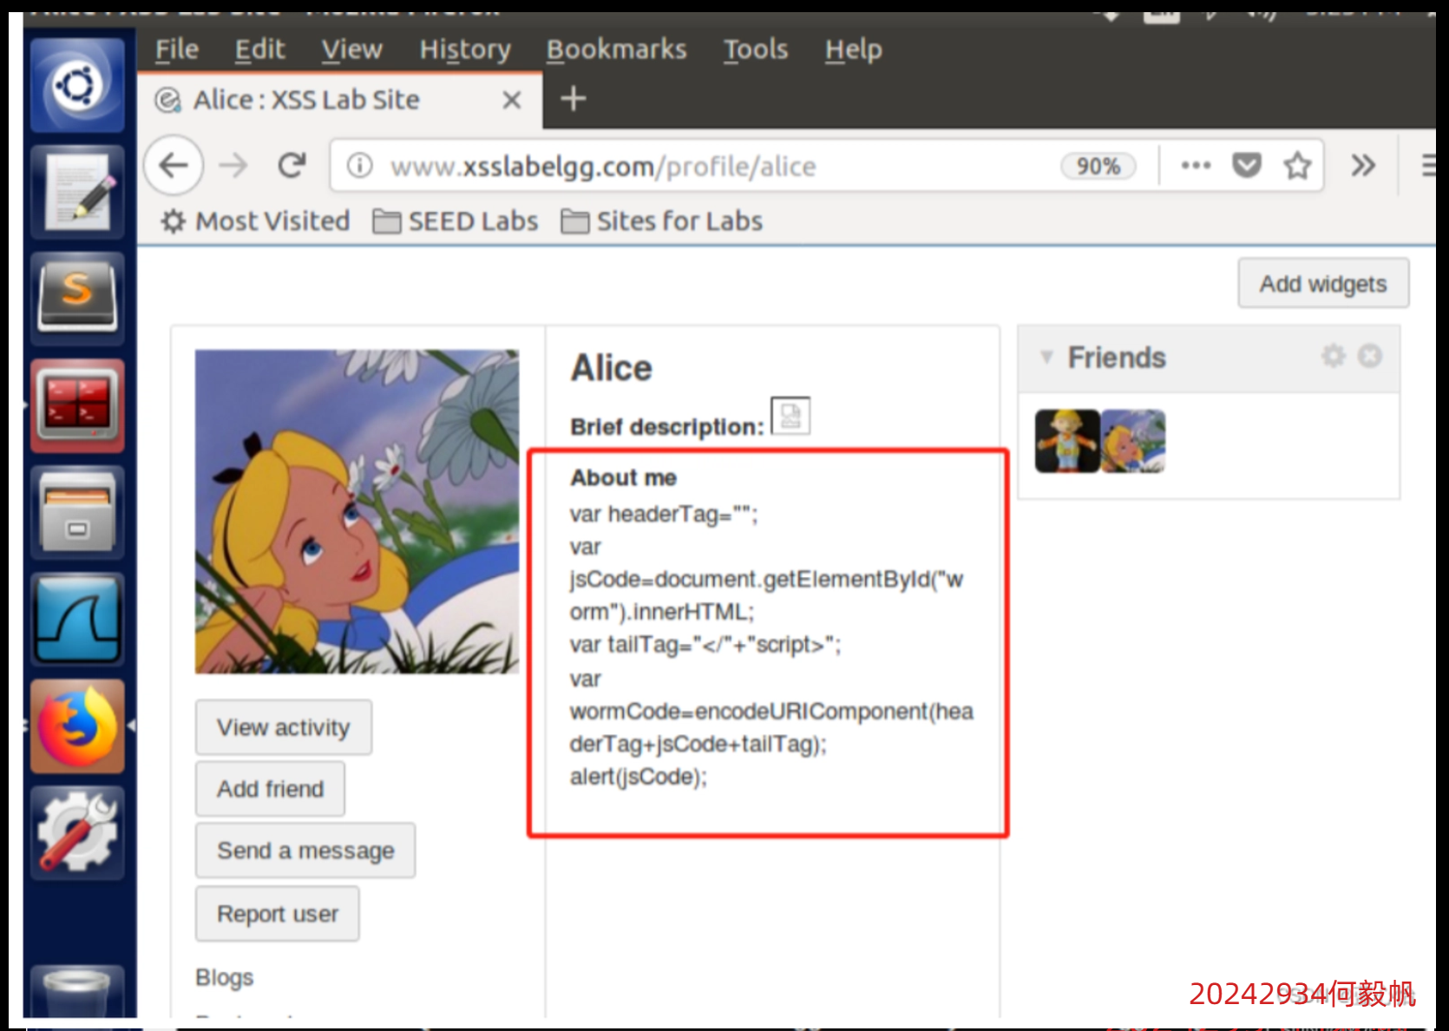Reset the 90% zoom level
The width and height of the screenshot is (1449, 1031).
coord(1098,166)
